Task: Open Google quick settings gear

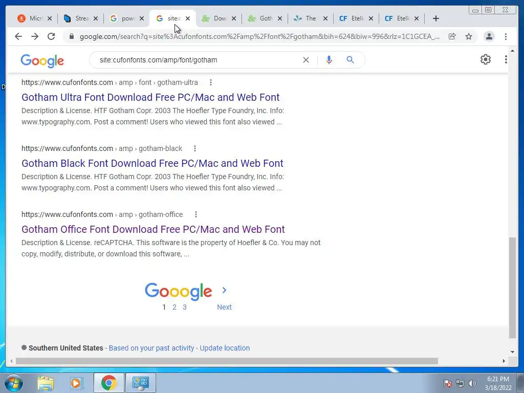Action: [485, 59]
